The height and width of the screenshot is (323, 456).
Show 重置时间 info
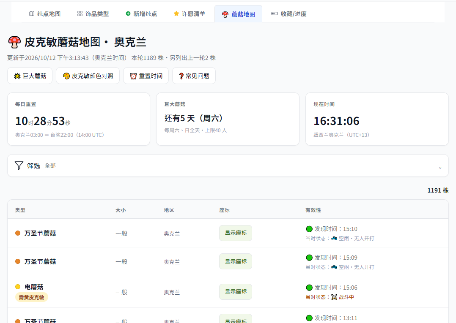(146, 76)
